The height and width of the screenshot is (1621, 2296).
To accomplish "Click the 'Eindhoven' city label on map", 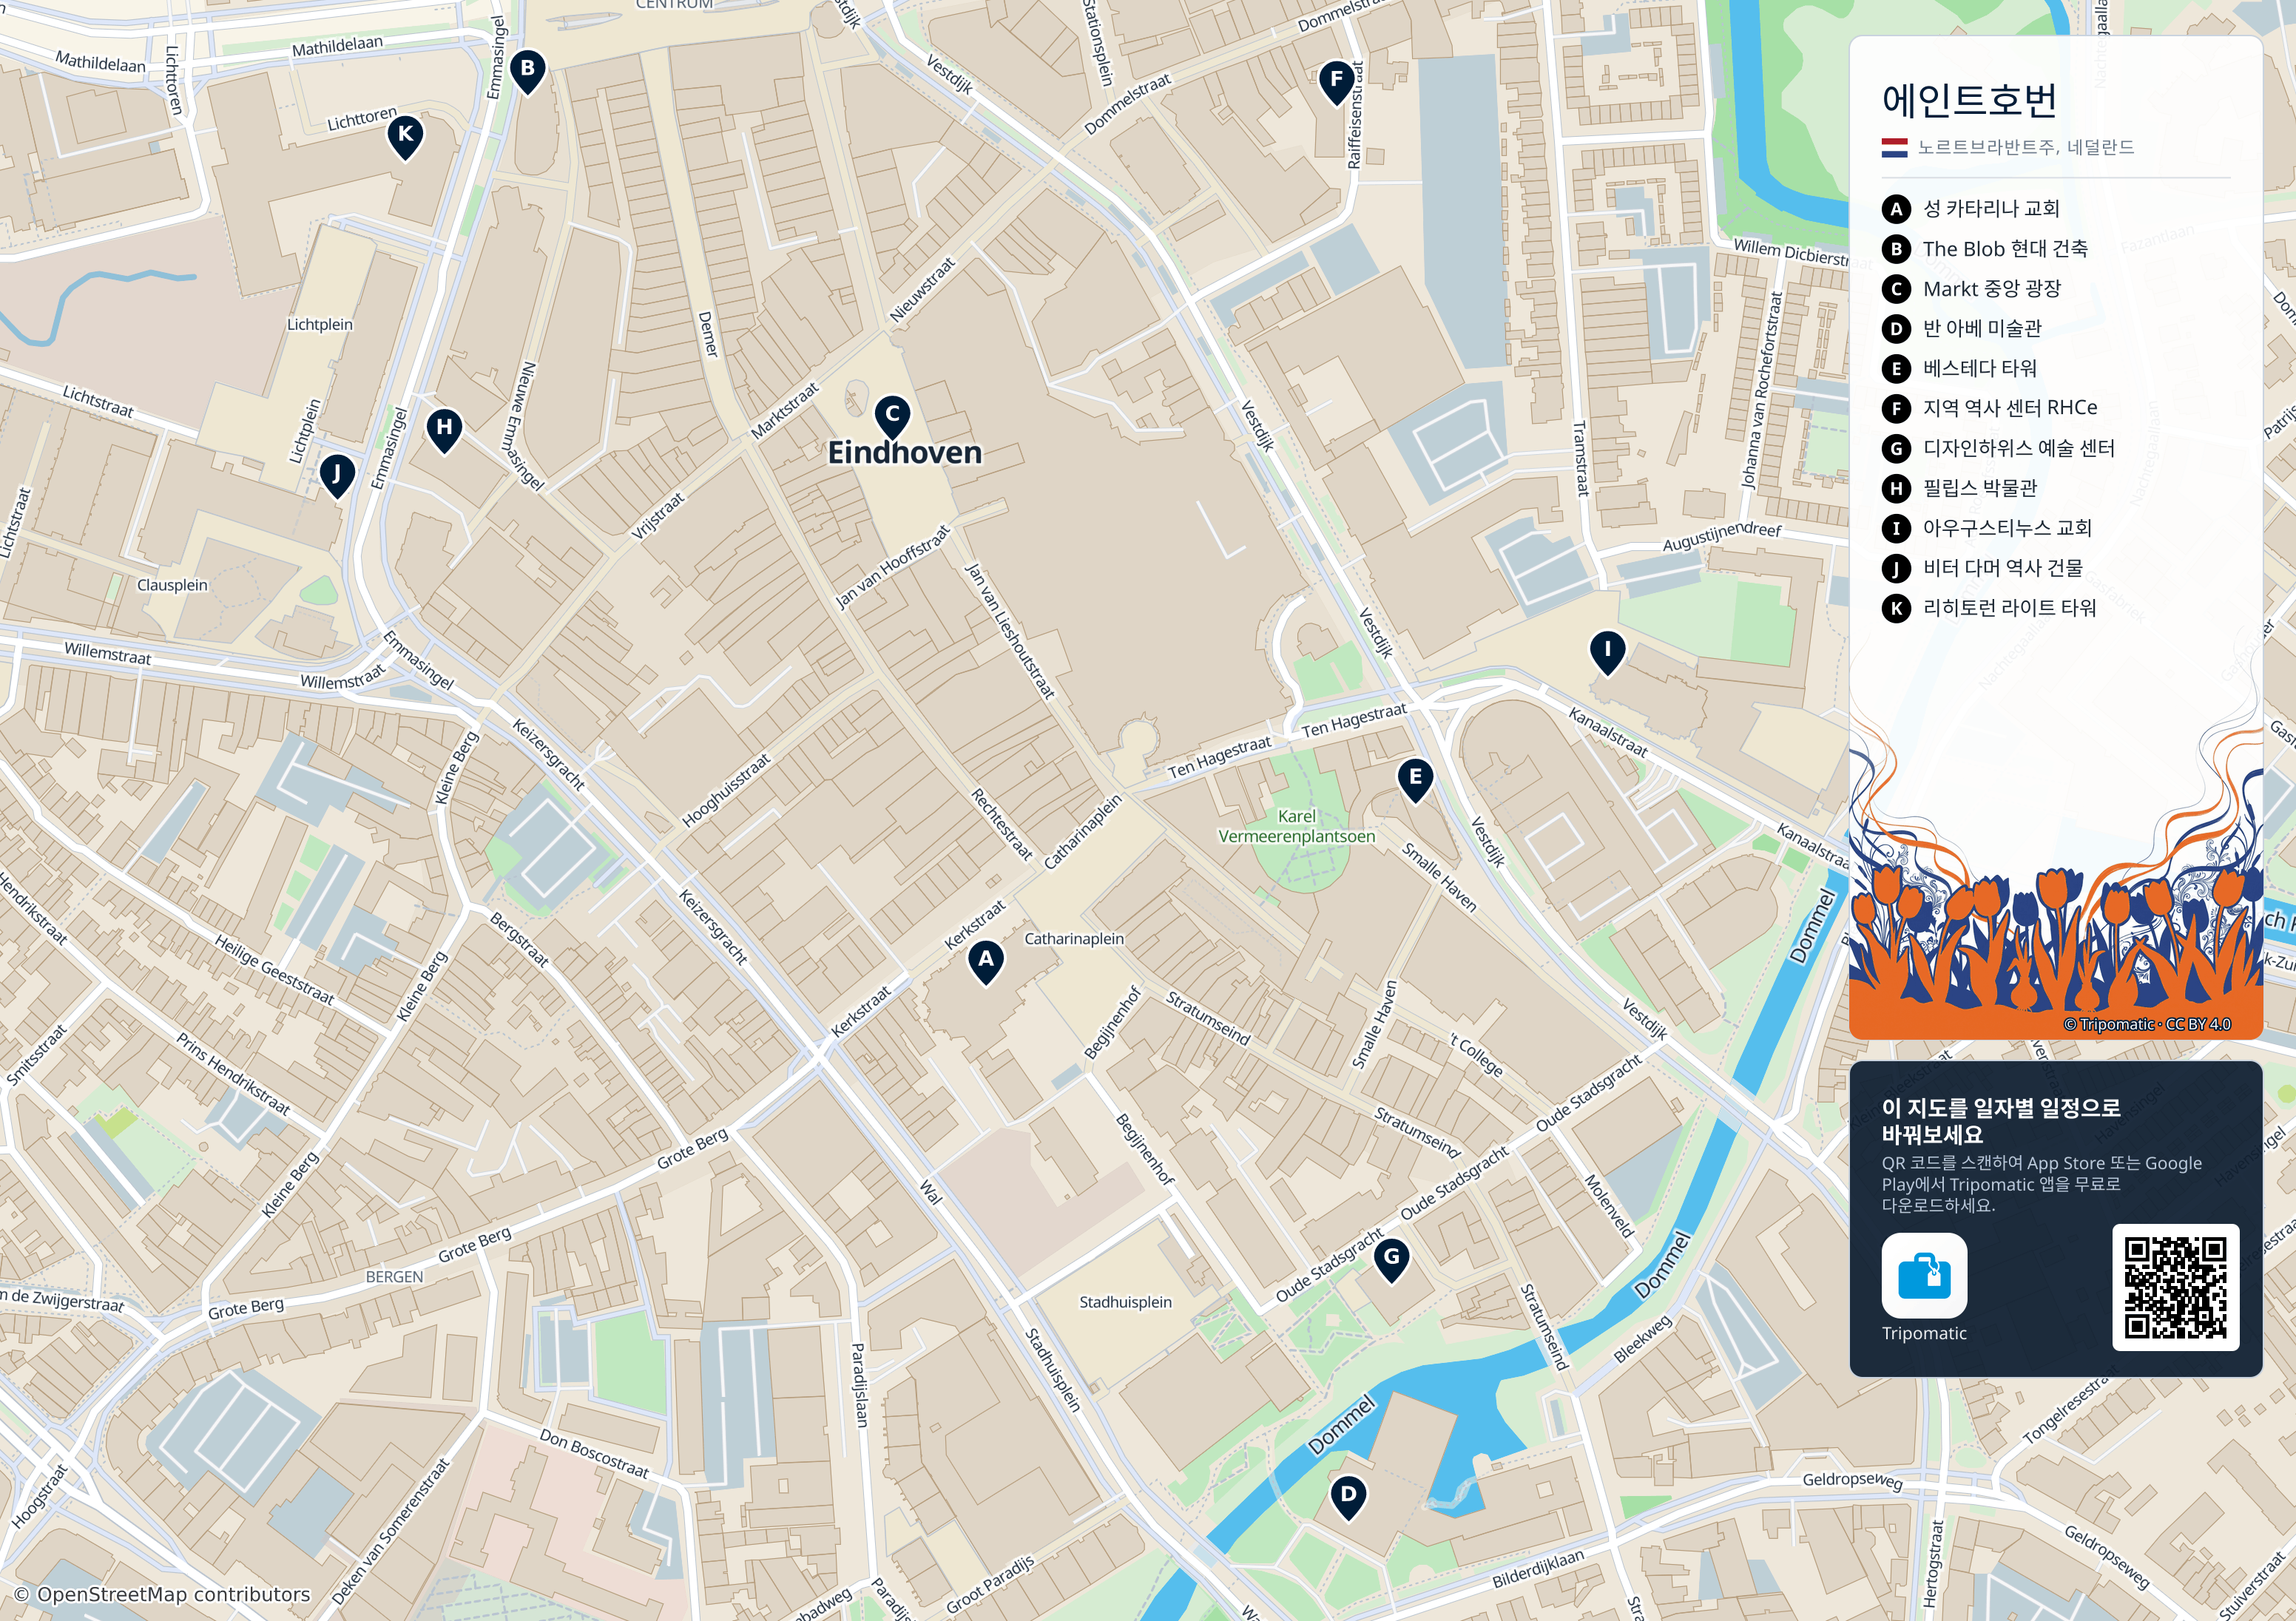I will [905, 452].
